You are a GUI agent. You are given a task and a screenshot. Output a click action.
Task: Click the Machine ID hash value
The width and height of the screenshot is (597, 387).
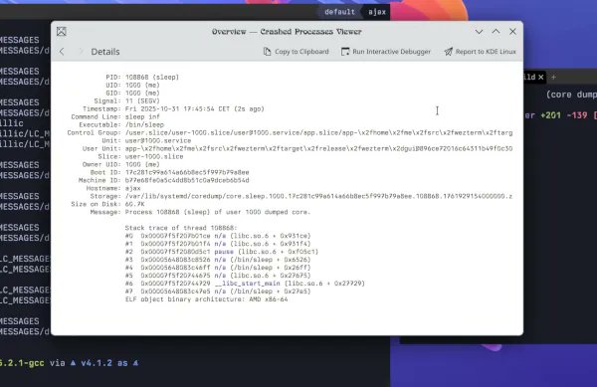(187, 180)
